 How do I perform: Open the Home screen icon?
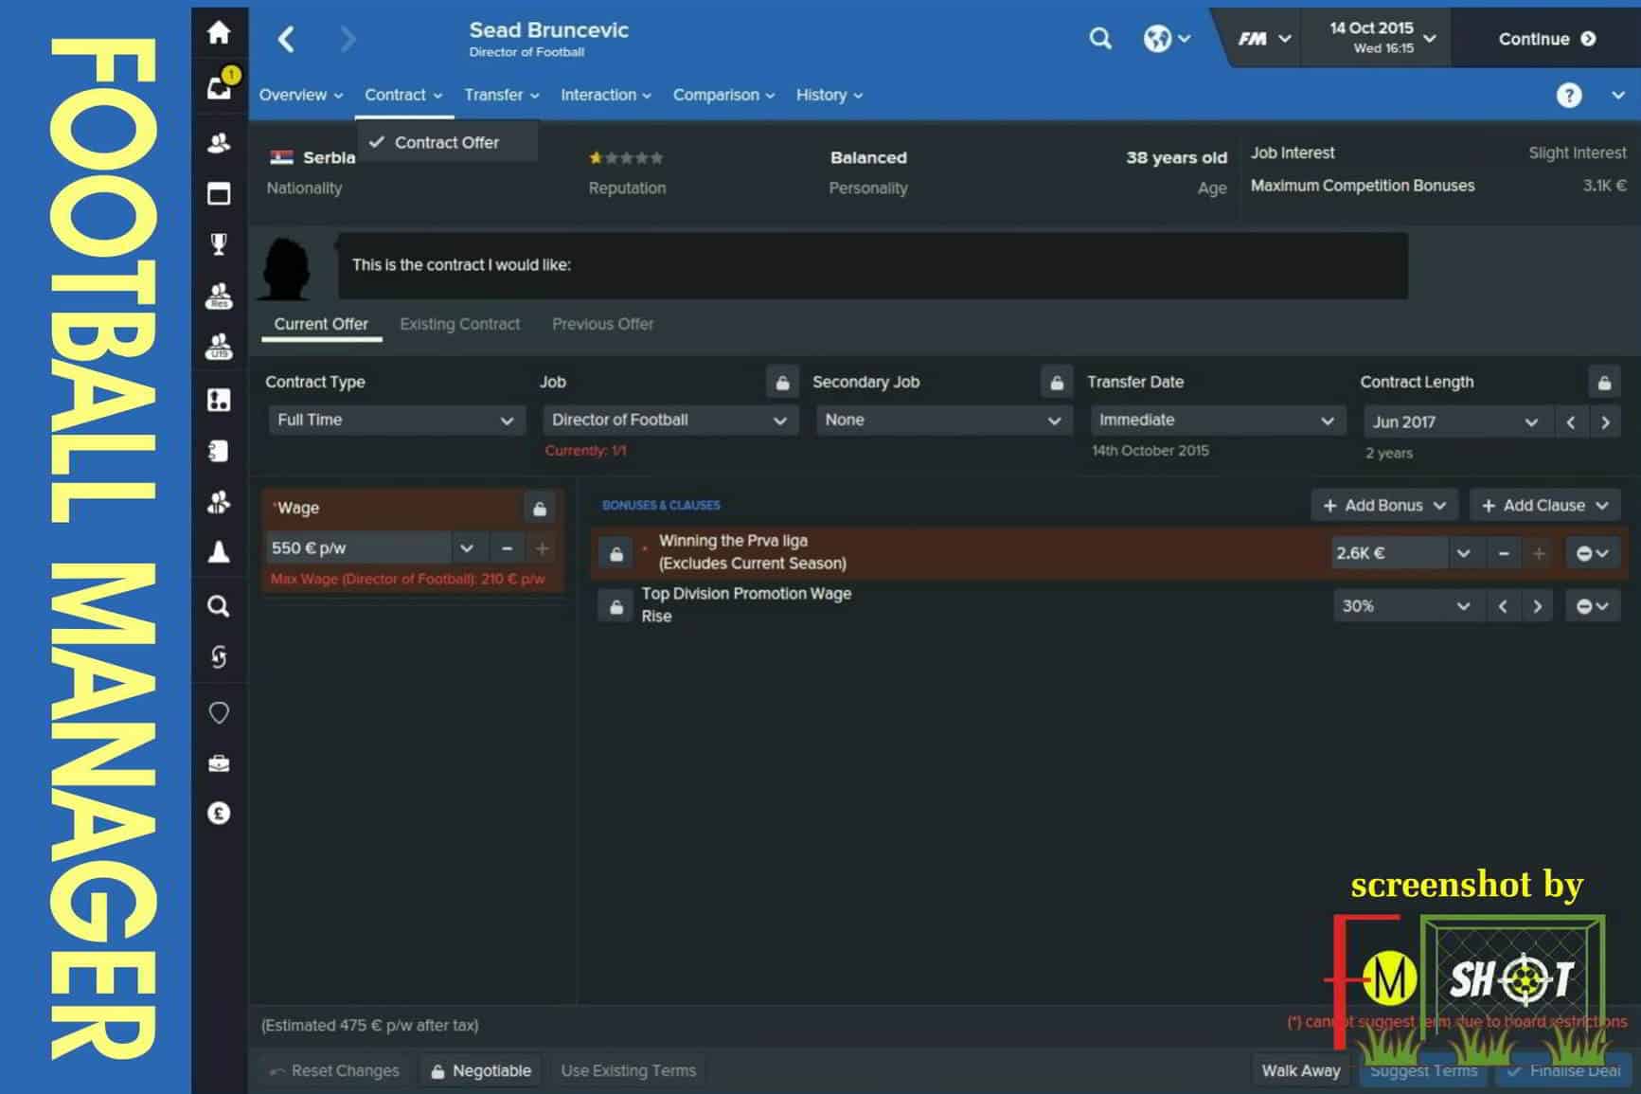tap(219, 33)
